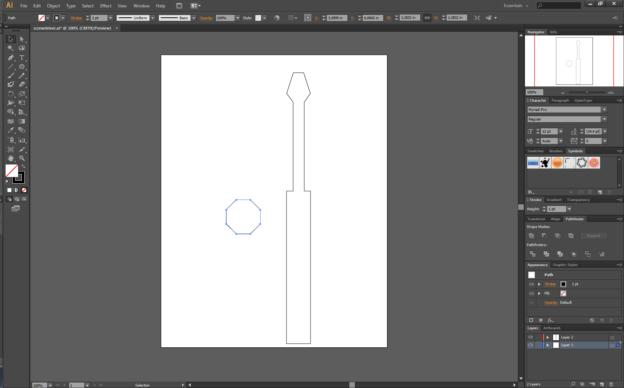Screen dimensions: 624x388
Task: Click the Fill color box in toolbox
Action: click(11, 171)
